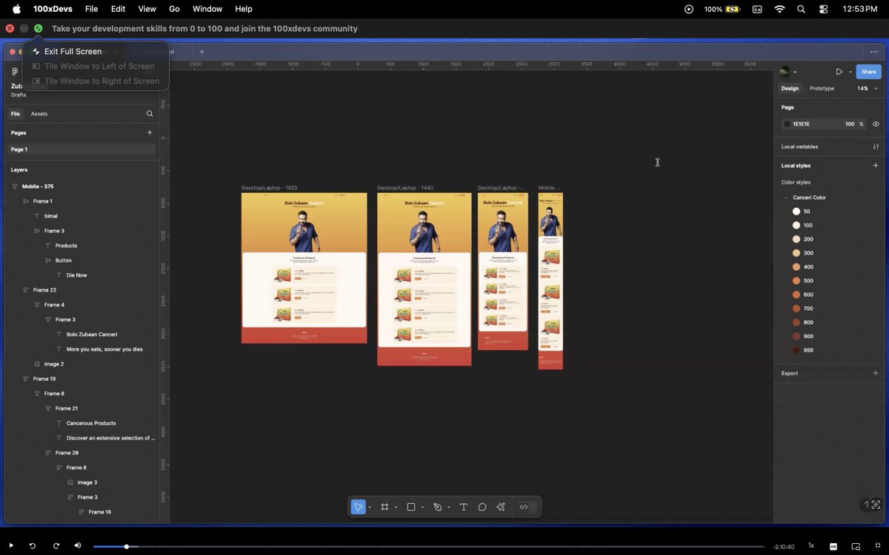Open the Edit menu in menu bar

[x=119, y=9]
